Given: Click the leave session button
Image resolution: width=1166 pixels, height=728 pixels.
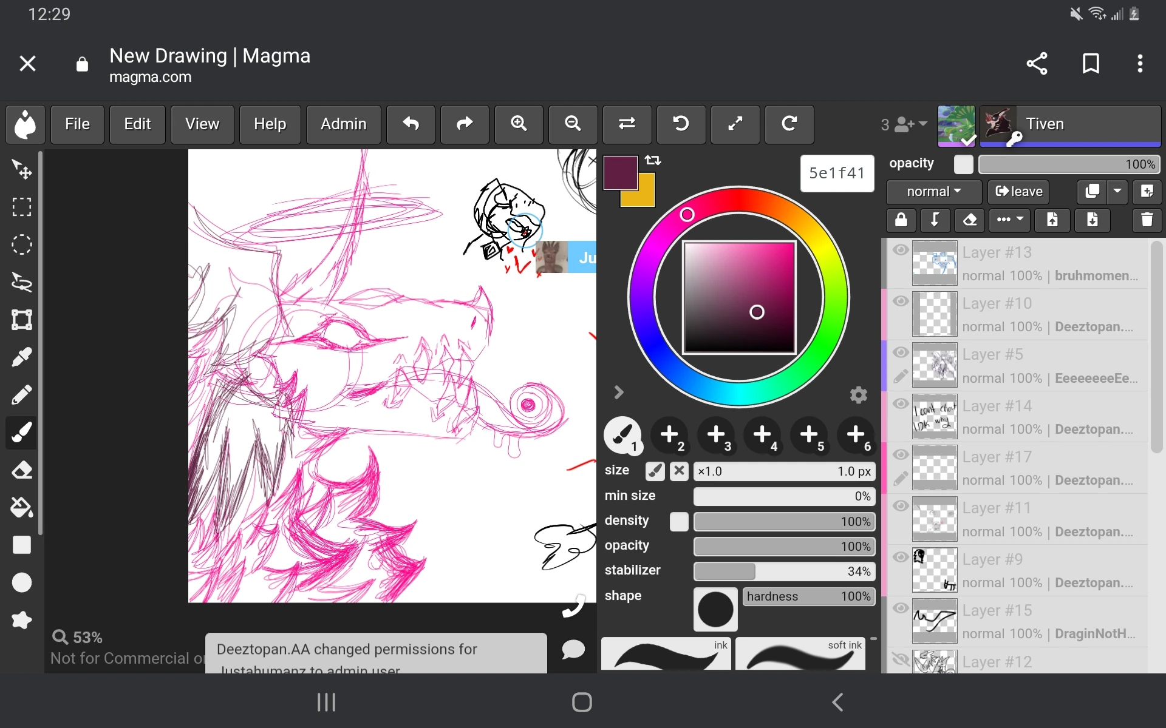Looking at the screenshot, I should (x=1018, y=192).
